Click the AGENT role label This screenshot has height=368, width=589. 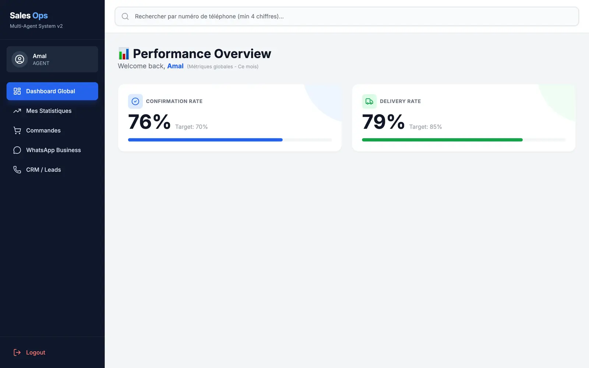click(41, 63)
